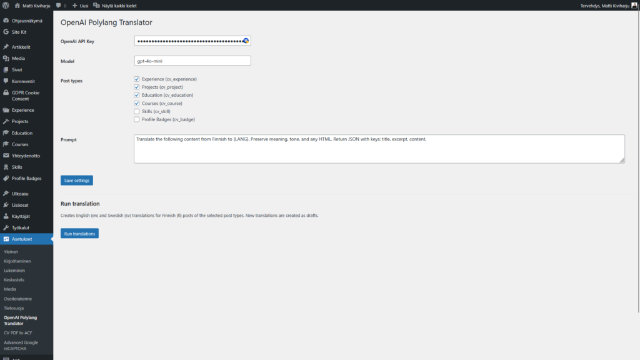Click the password manager icon in API key field
The image size is (640, 360).
coord(246,41)
